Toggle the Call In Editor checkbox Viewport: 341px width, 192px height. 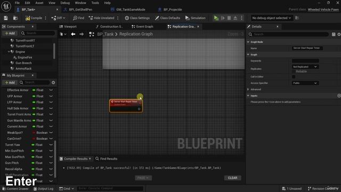click(294, 77)
